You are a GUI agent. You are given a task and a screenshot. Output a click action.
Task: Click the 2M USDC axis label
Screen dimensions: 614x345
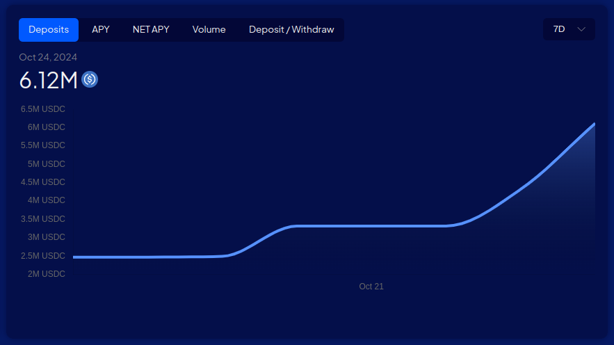click(x=46, y=274)
